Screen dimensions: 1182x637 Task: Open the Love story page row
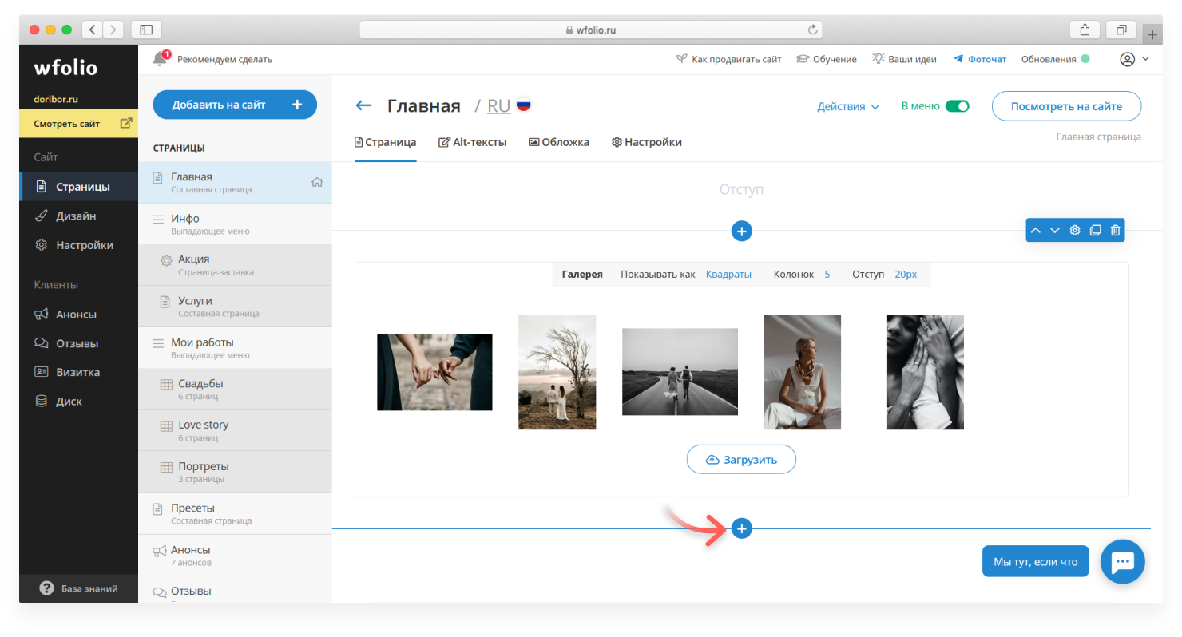point(235,431)
